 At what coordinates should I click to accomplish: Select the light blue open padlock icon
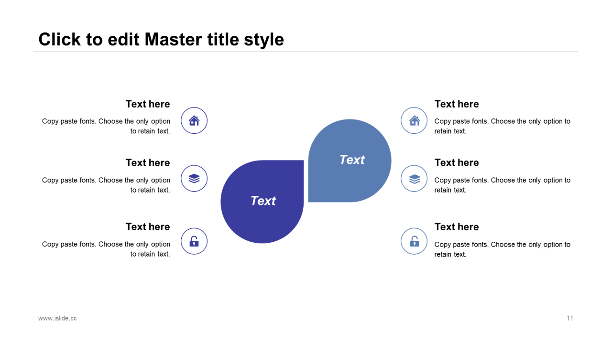[x=414, y=241]
